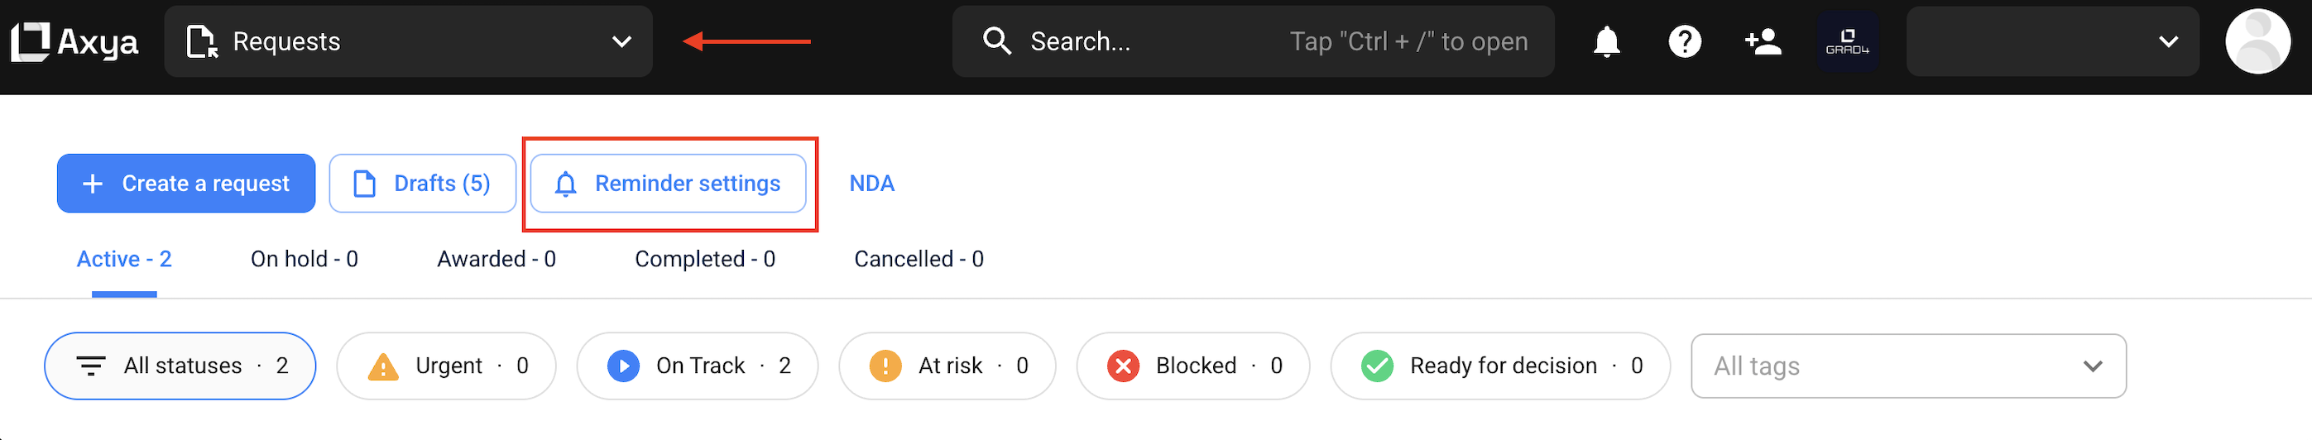
Task: Open Reminder settings
Action: (x=668, y=183)
